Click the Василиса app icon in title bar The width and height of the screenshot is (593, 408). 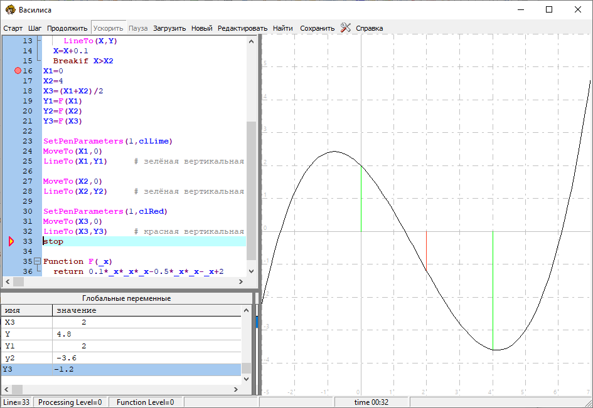coord(9,9)
